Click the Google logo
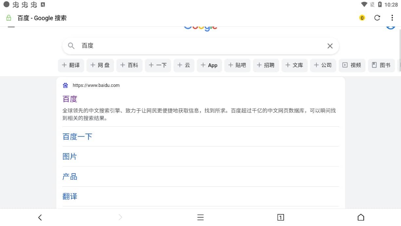The image size is (401, 226). point(200,29)
